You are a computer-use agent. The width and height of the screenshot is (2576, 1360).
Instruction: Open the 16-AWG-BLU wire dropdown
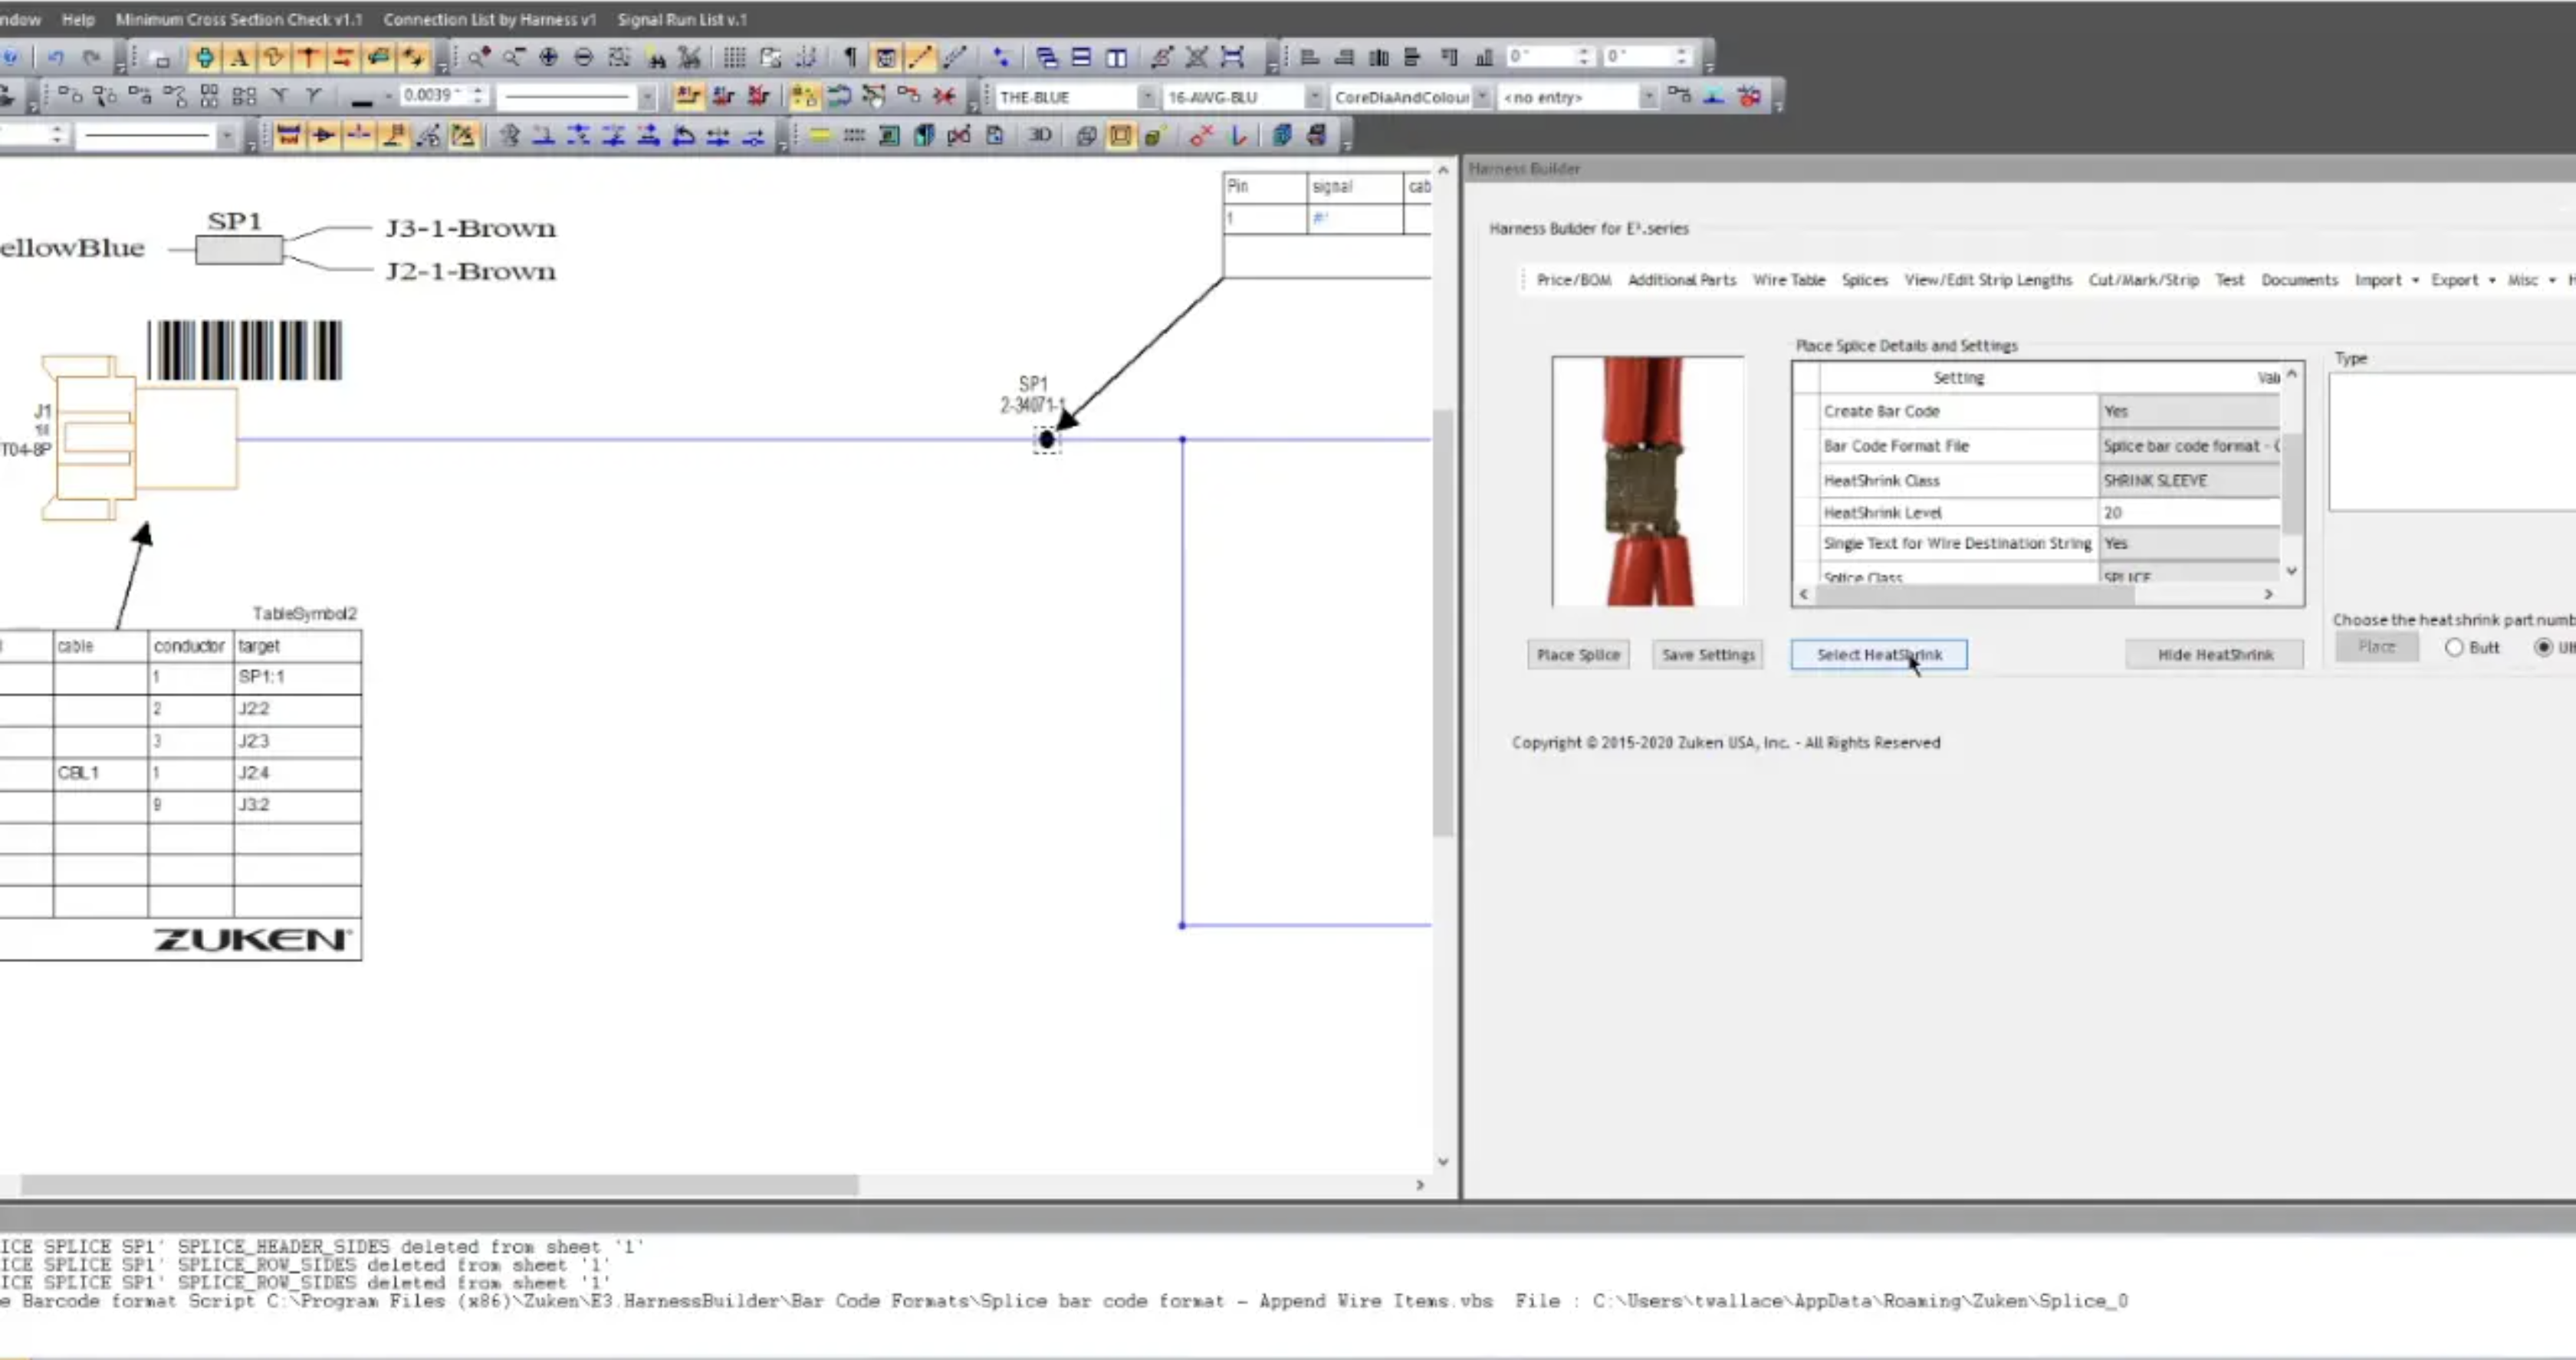[1314, 97]
